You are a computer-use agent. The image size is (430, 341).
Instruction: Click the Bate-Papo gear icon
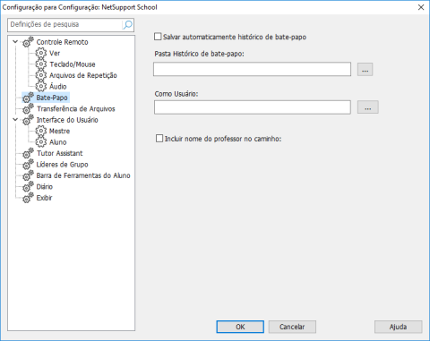point(28,98)
